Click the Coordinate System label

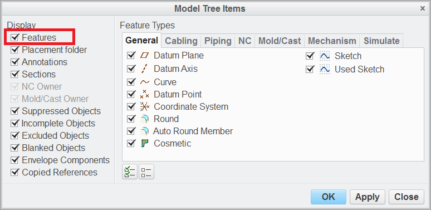click(x=191, y=106)
